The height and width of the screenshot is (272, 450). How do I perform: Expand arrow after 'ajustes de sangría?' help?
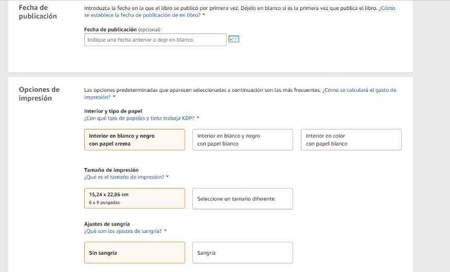pos(165,231)
